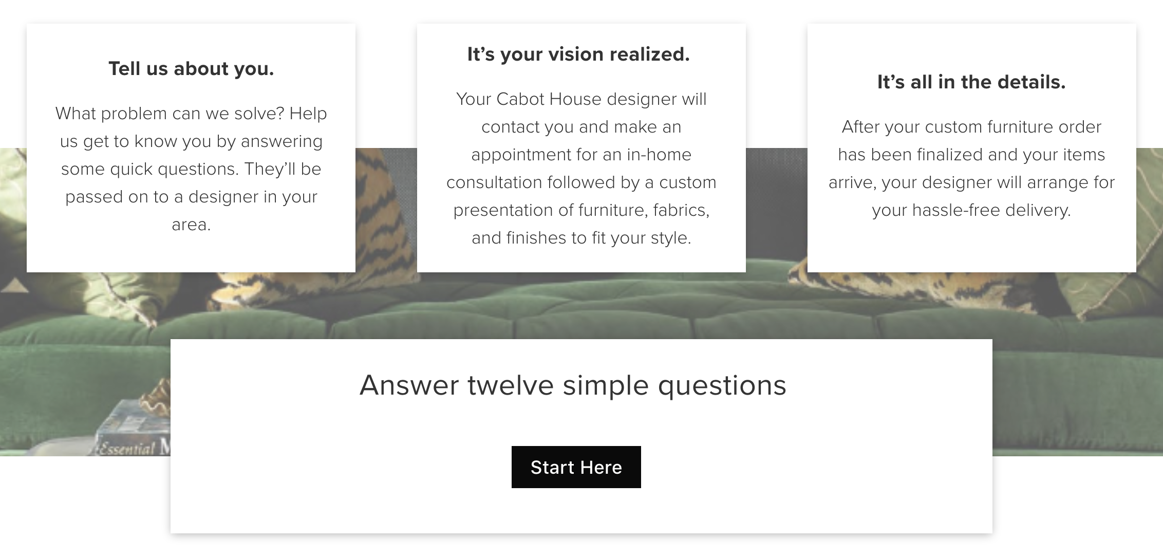Select the "Tell us about you." heading
Image resolution: width=1163 pixels, height=557 pixels.
(191, 69)
